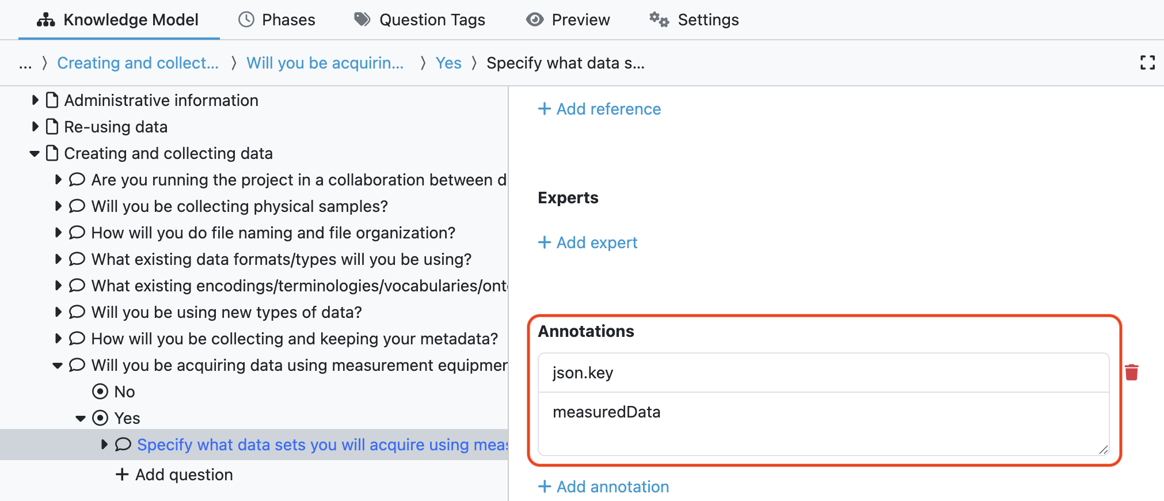Click the Administrative information document icon
1164x501 pixels.
coord(52,100)
